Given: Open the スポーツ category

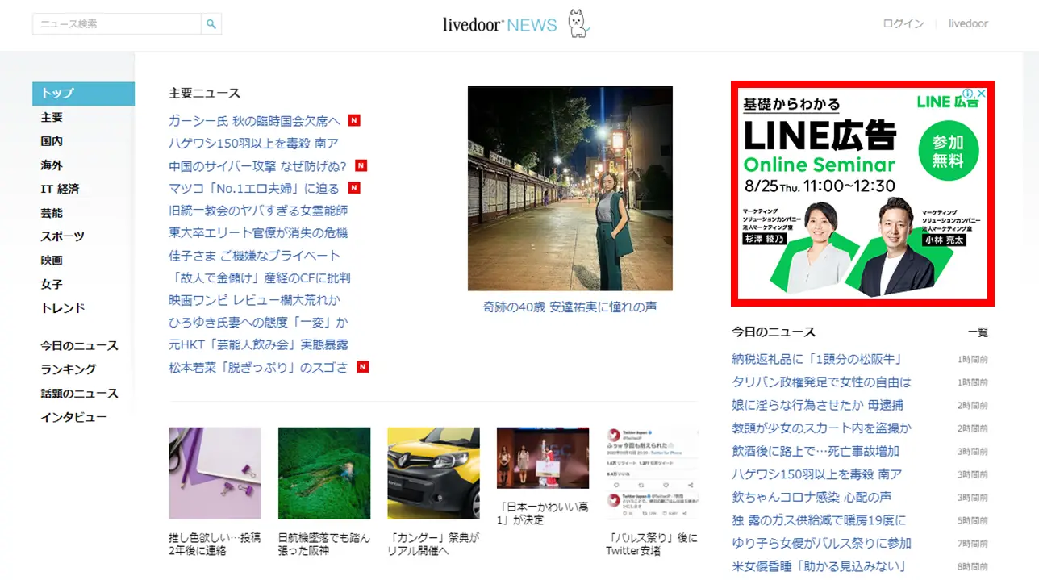Looking at the screenshot, I should (63, 236).
